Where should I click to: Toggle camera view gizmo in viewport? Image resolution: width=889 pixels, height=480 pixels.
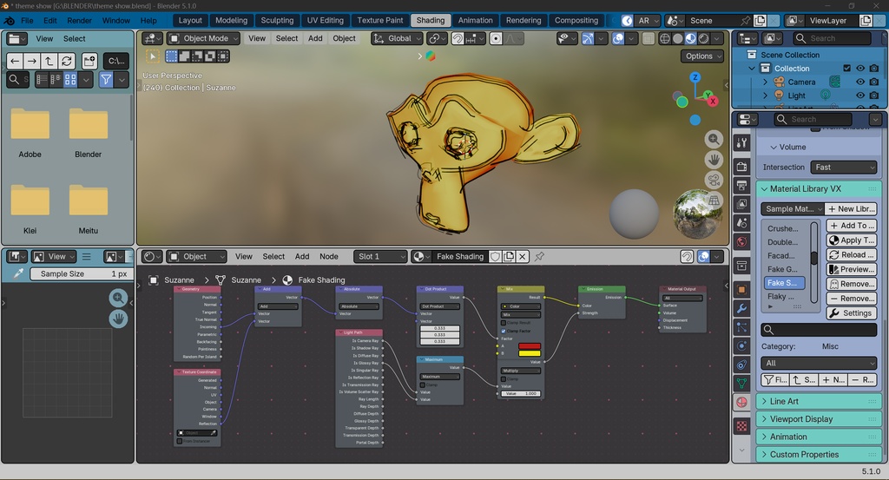[x=714, y=181]
